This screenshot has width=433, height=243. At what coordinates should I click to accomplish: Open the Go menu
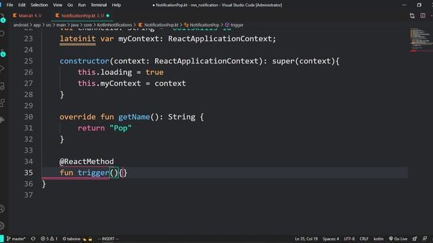click(70, 5)
